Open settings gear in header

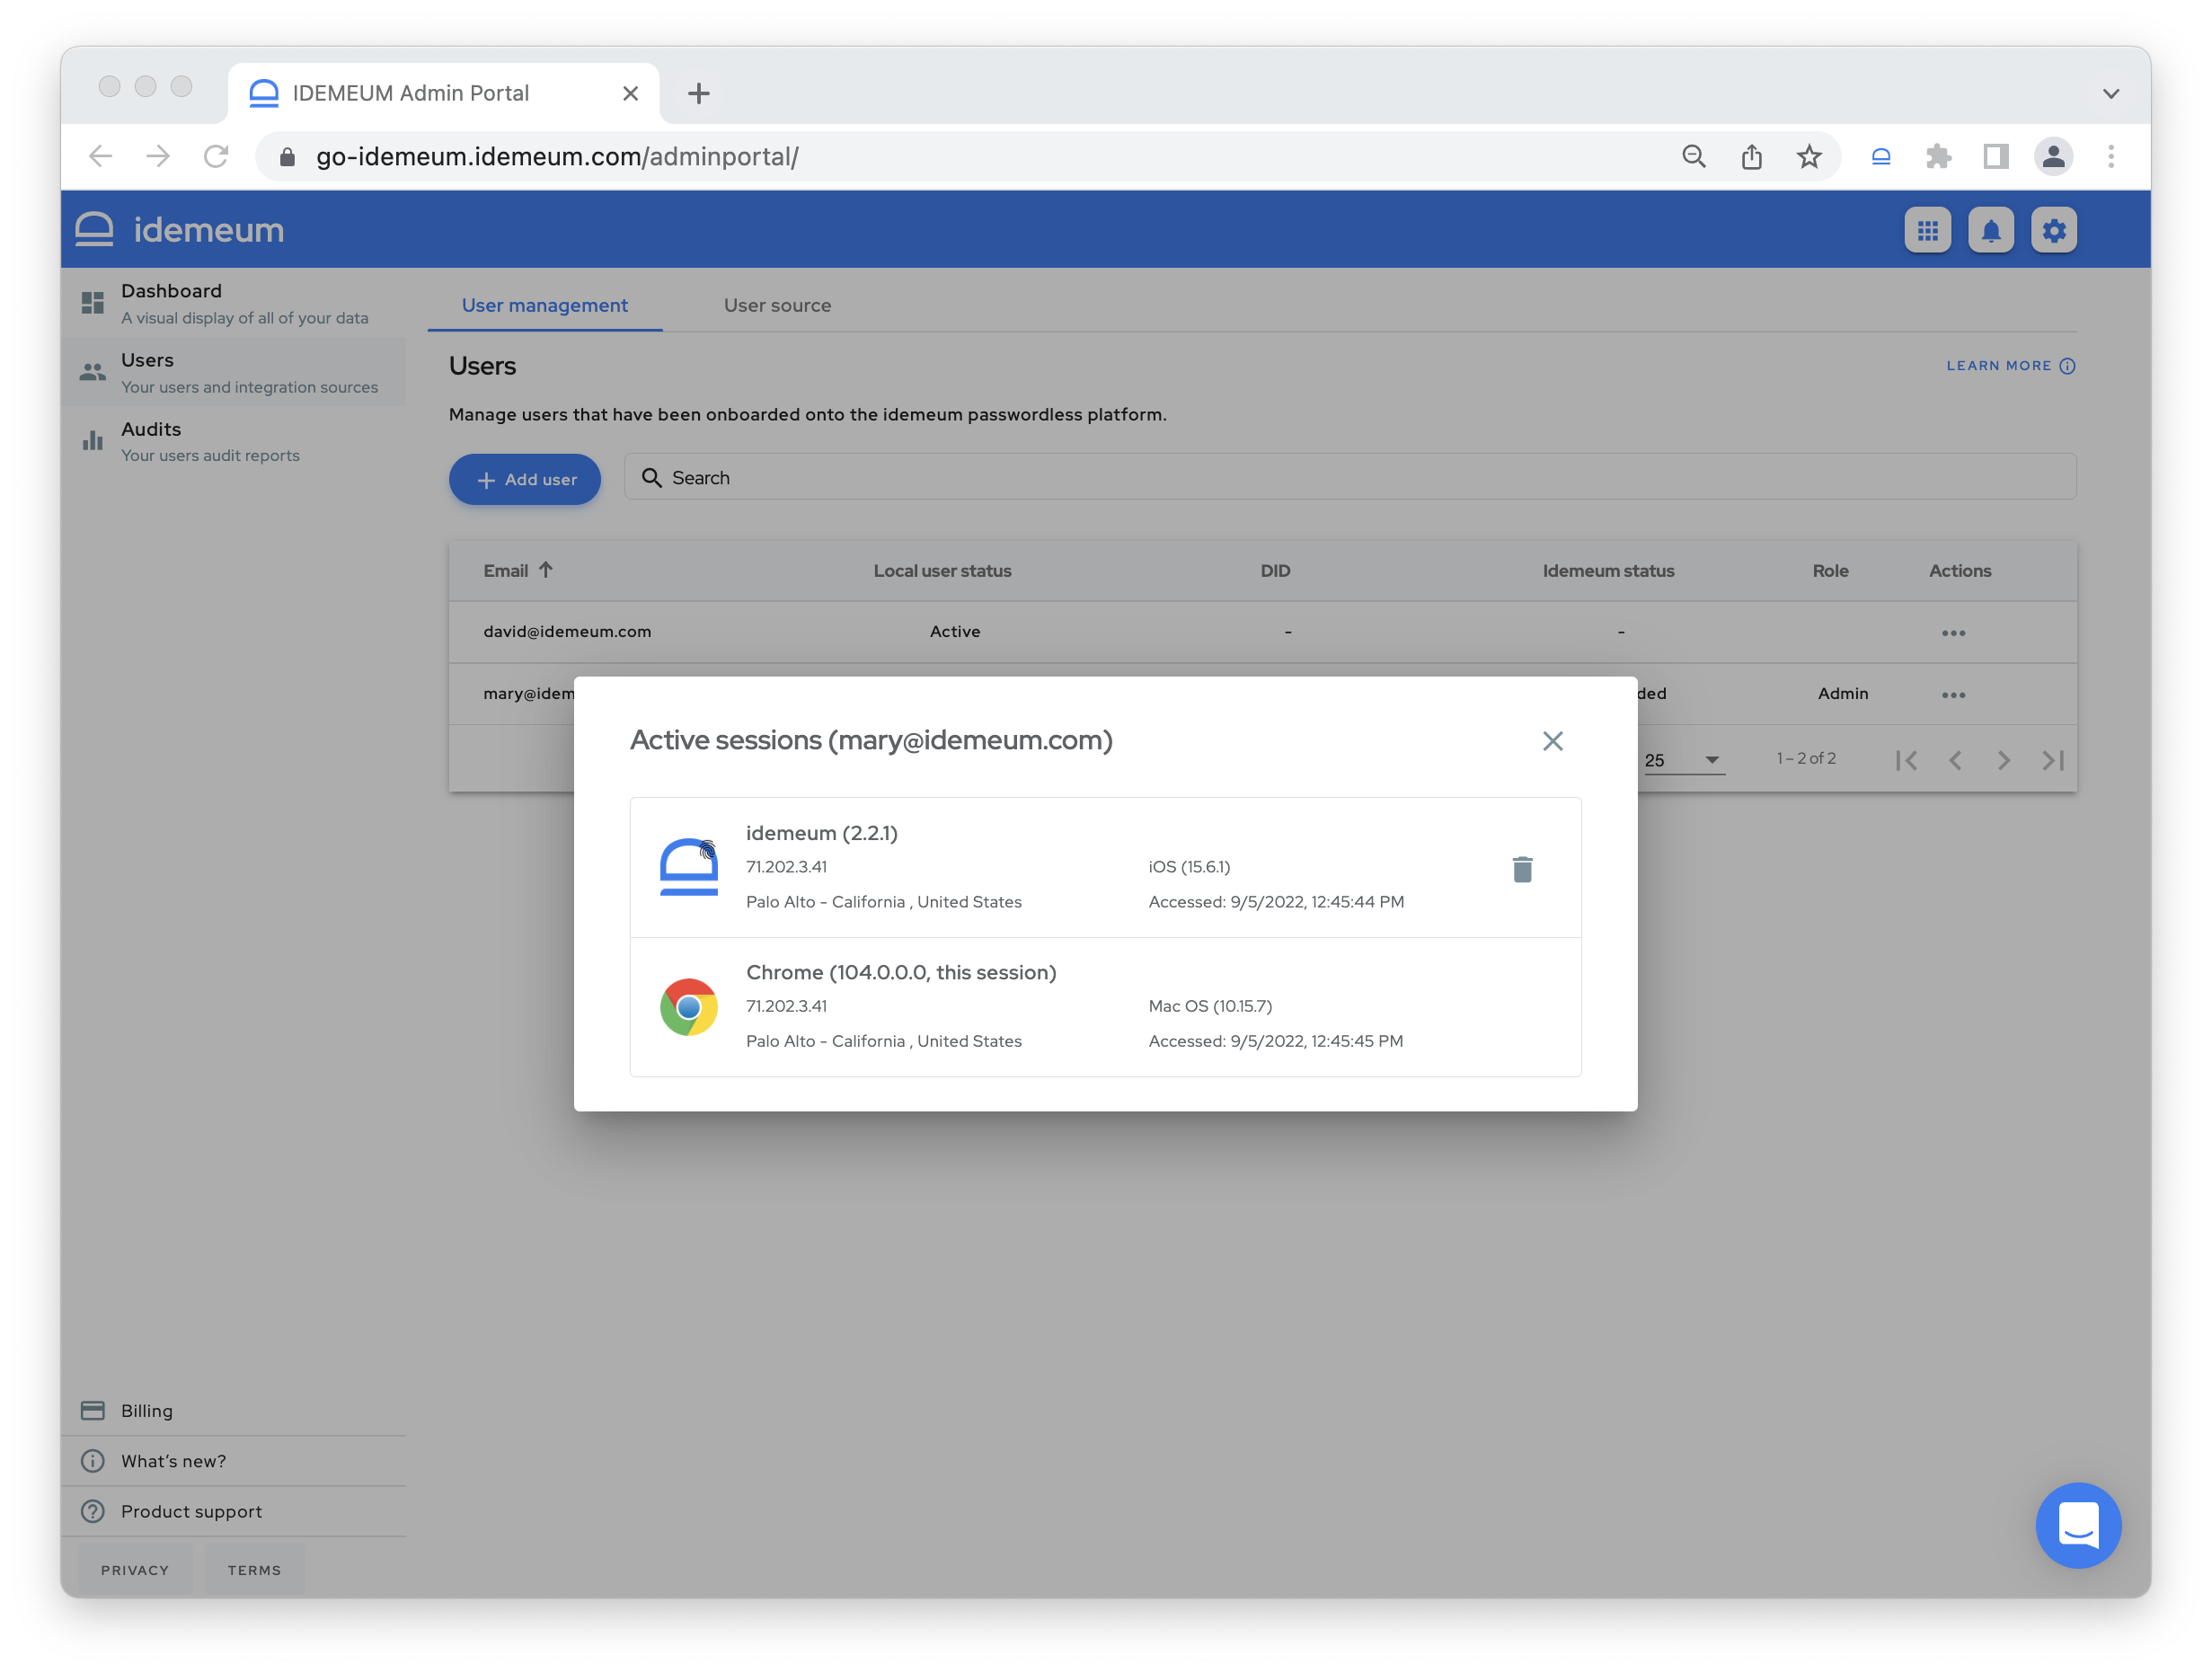pos(2053,230)
